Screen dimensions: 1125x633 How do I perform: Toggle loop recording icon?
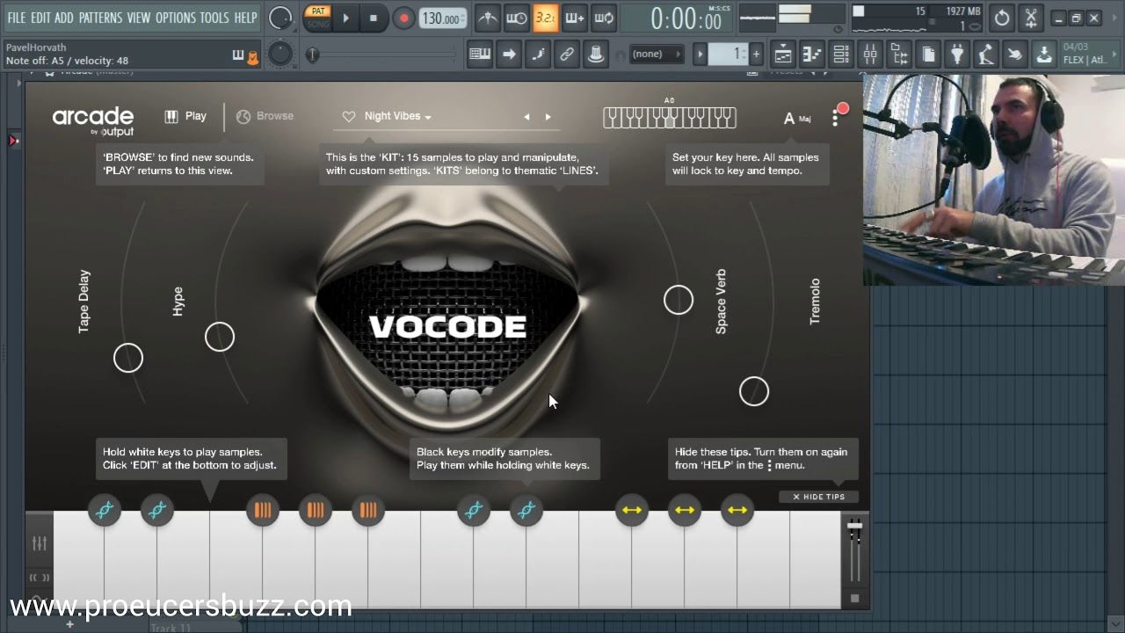tap(604, 18)
